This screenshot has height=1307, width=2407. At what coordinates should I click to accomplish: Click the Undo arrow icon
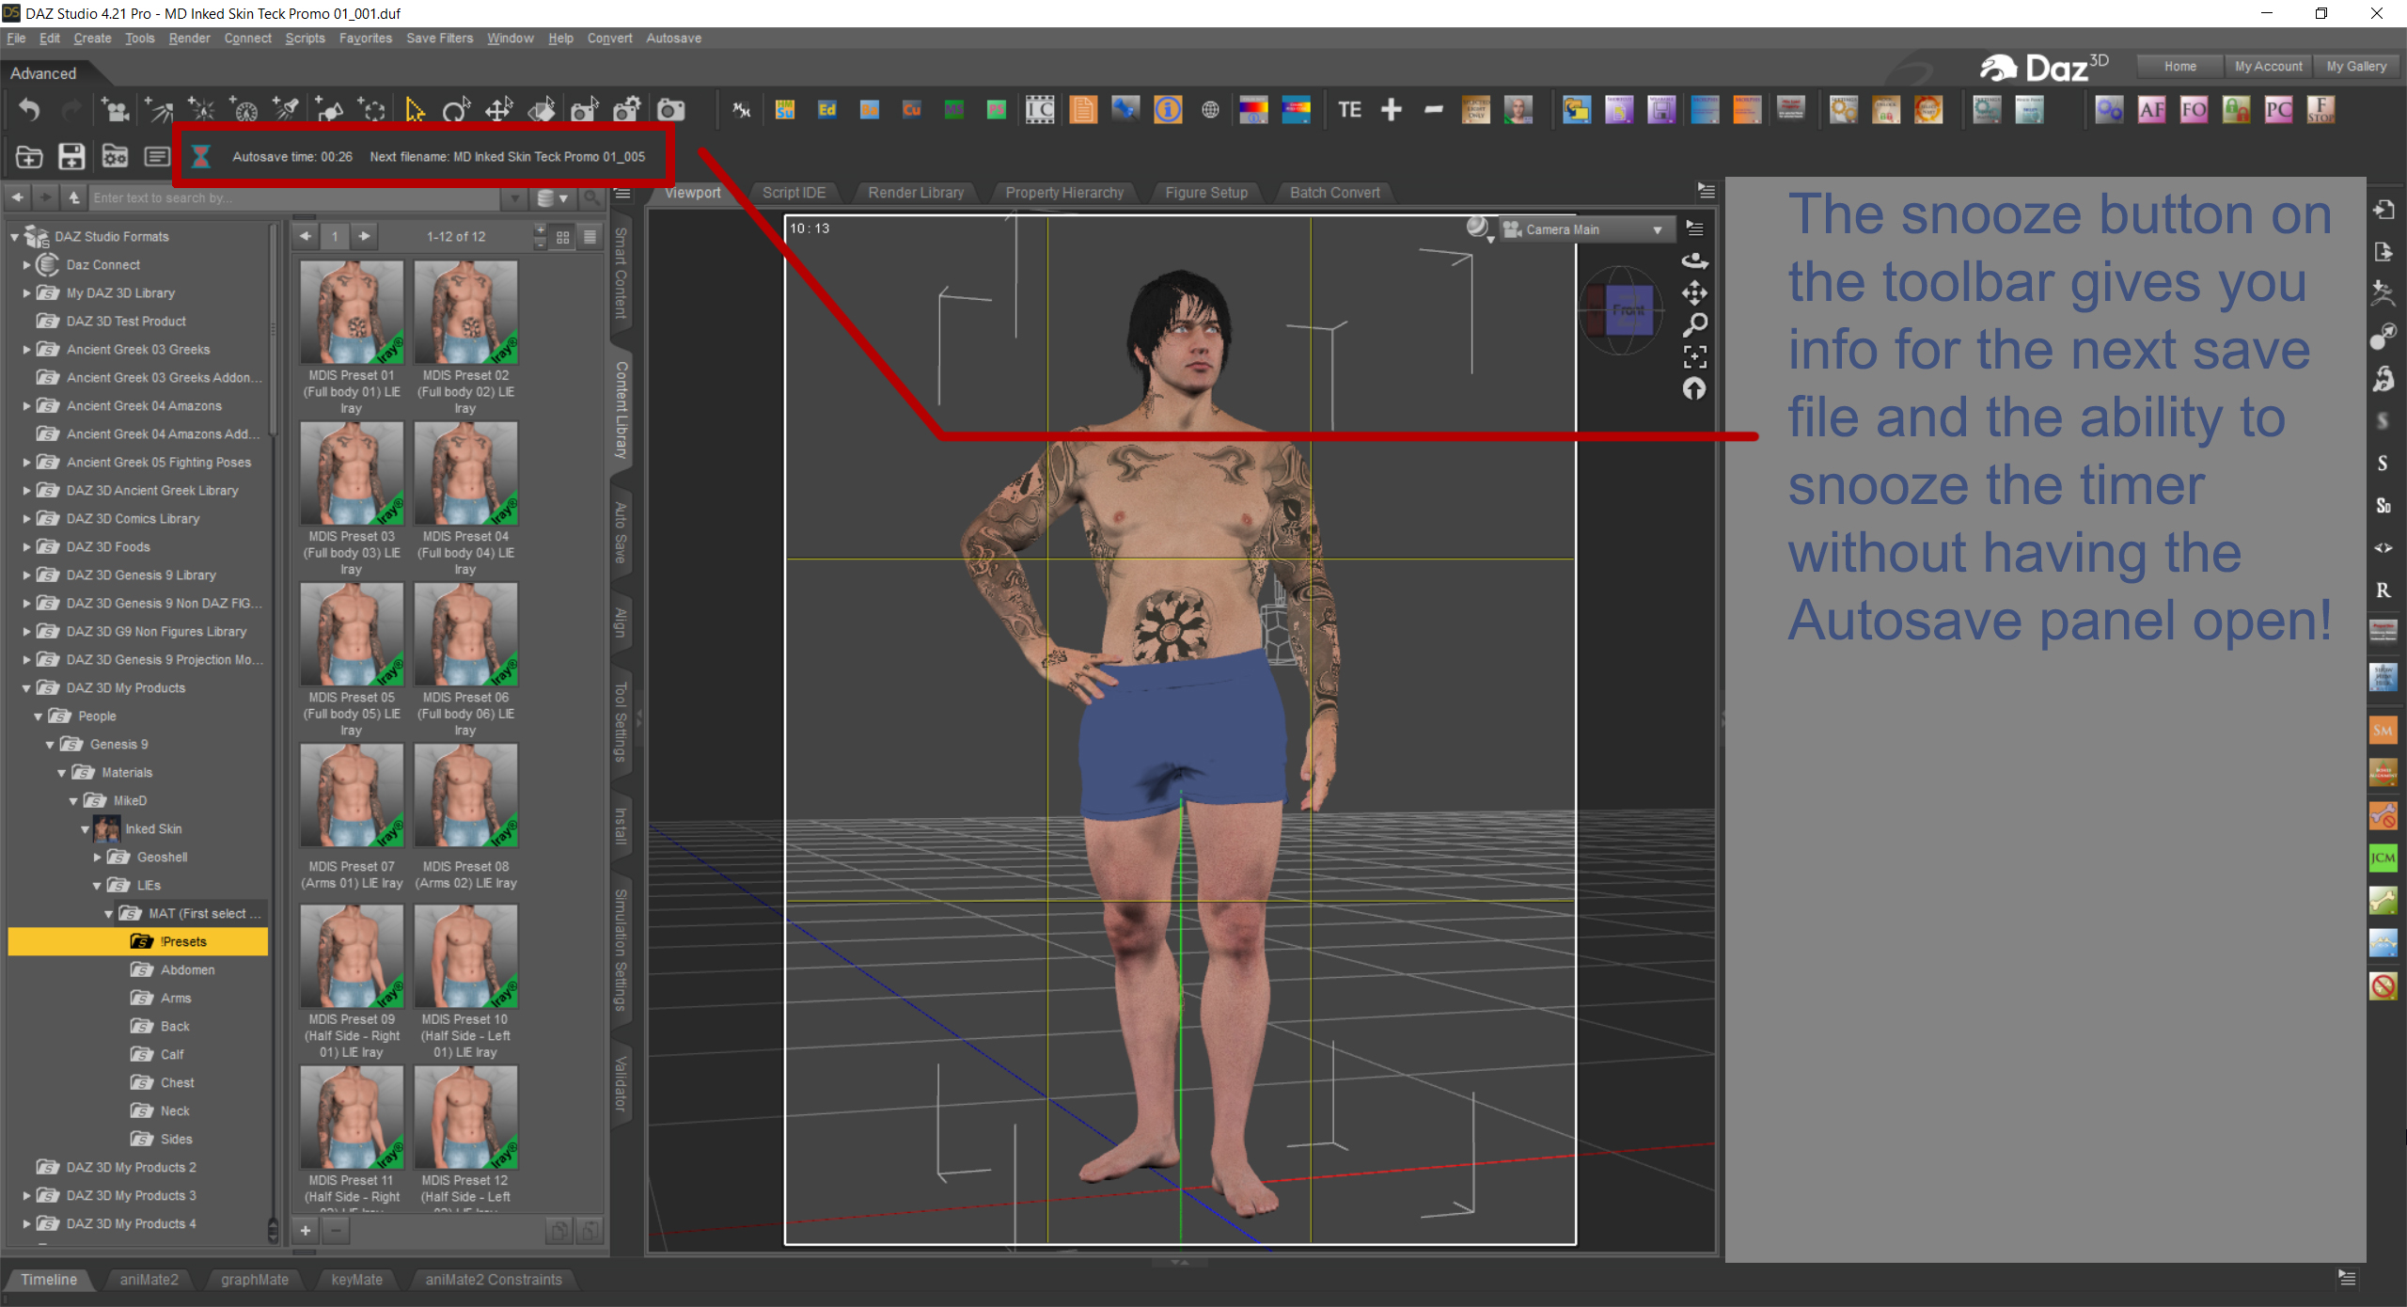(29, 110)
